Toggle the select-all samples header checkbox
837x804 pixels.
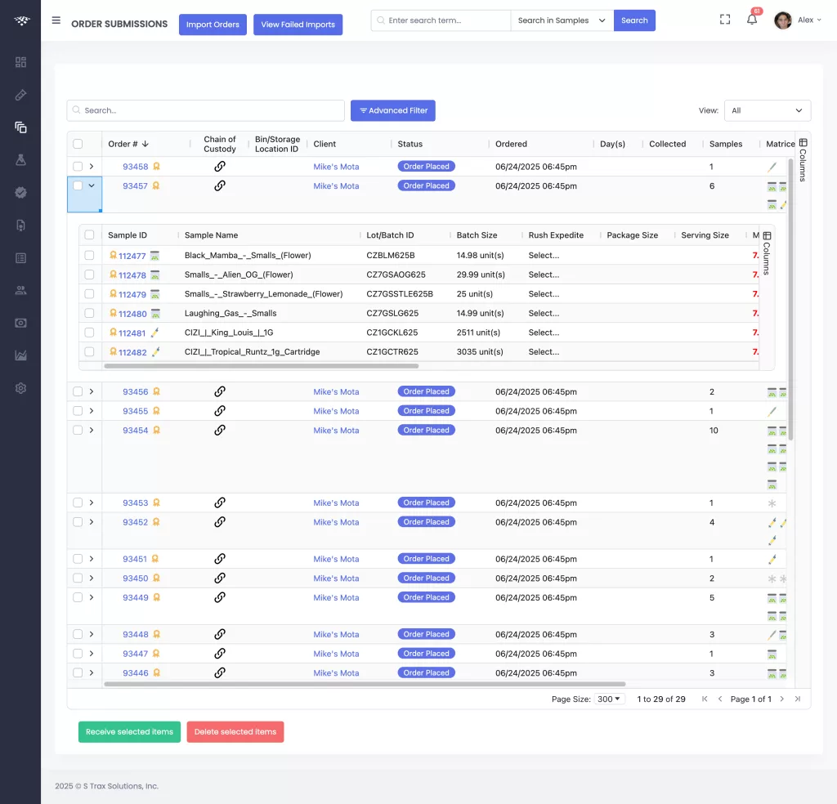coord(89,234)
